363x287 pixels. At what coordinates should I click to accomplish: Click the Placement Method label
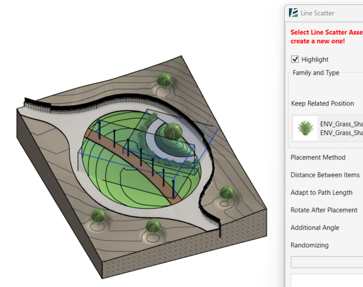(x=318, y=157)
